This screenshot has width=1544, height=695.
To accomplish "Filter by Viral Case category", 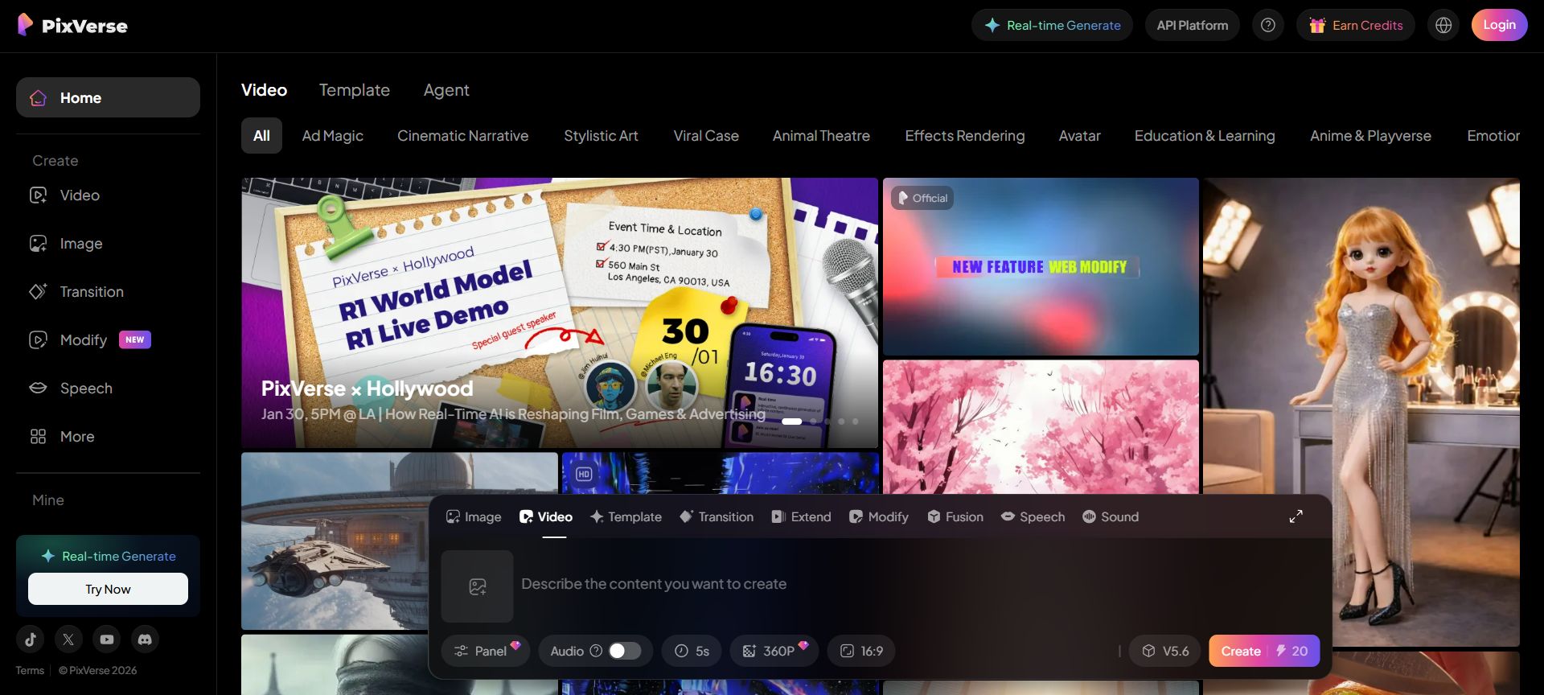I will pyautogui.click(x=706, y=136).
